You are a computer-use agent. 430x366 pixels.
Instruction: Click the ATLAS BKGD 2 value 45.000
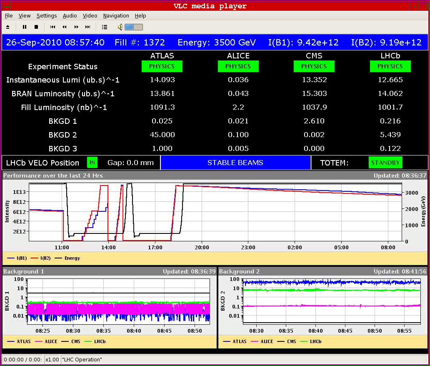162,135
